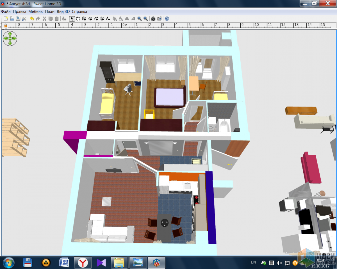Viewport: 337px width, 269px height.
Task: Zoom in on the plan
Action: point(139,19)
